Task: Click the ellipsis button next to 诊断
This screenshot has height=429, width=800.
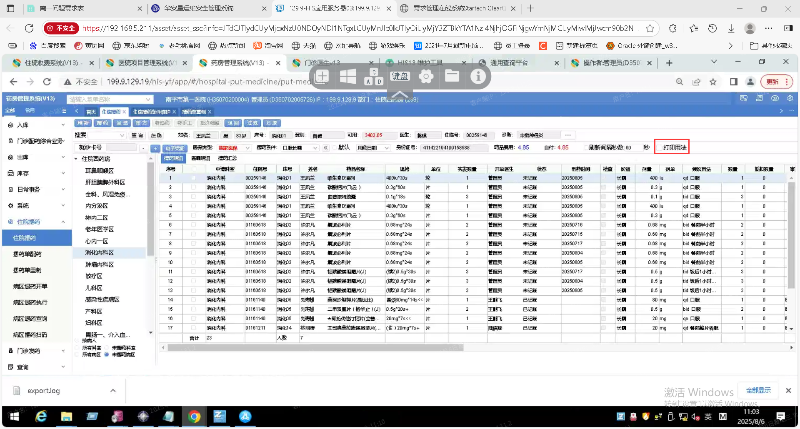Action: 568,135
